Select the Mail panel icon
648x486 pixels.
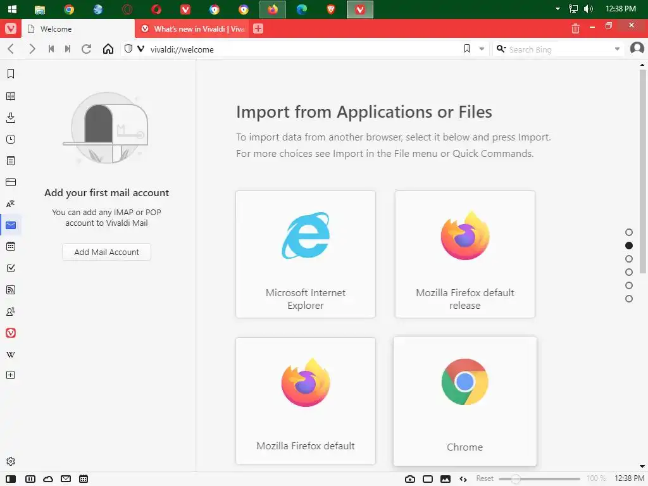point(11,225)
